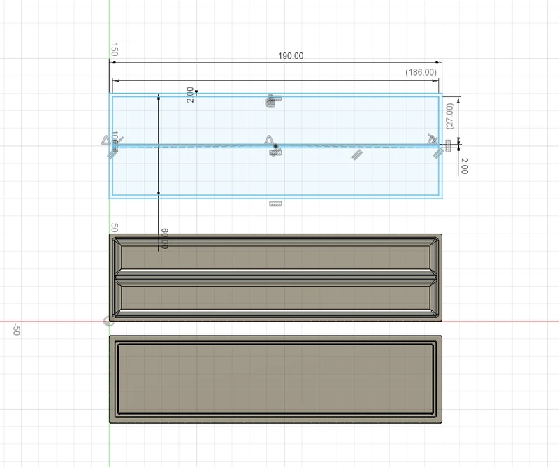
Task: Click the 2.00 offset dimension at sketch top
Action: (191, 95)
